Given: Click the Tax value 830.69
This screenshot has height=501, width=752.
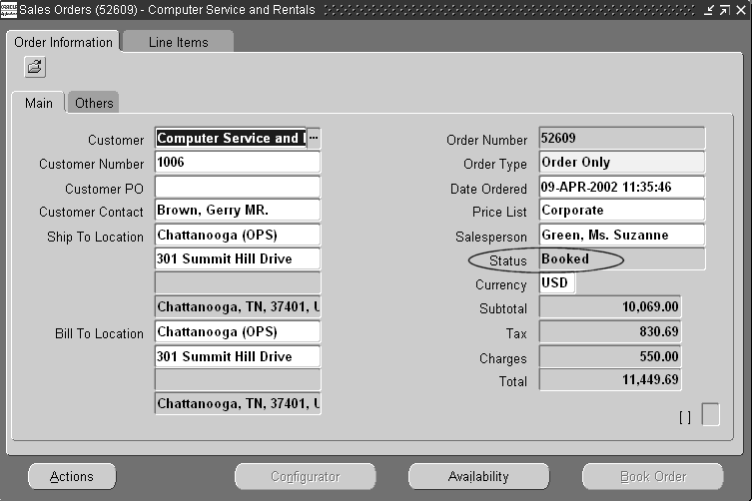Looking at the screenshot, I should pos(610,331).
